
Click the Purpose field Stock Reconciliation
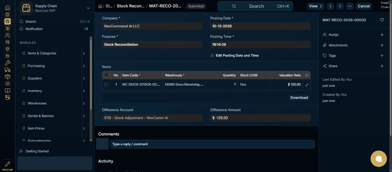coord(152,44)
